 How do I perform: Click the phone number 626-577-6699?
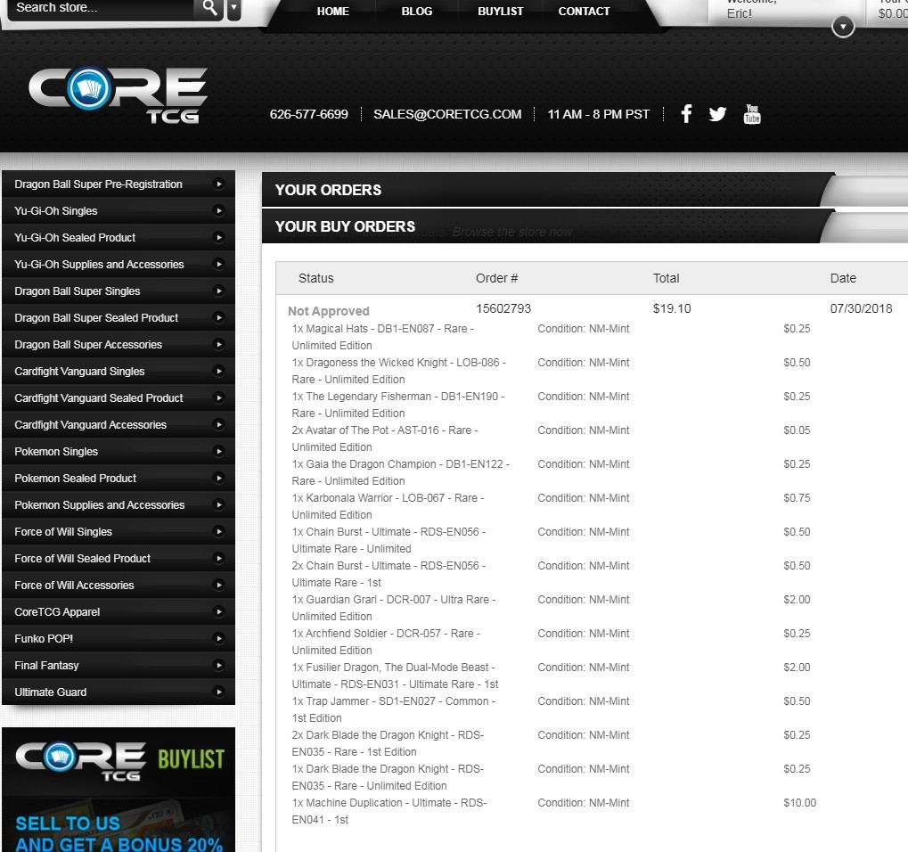tap(308, 114)
